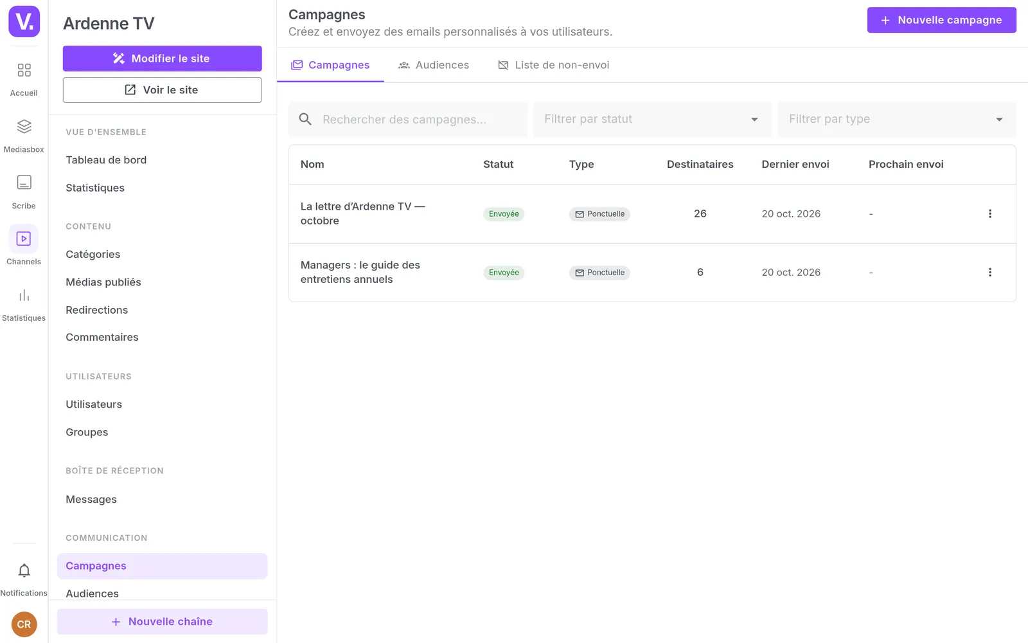Open Scribe in the left rail

(x=24, y=192)
